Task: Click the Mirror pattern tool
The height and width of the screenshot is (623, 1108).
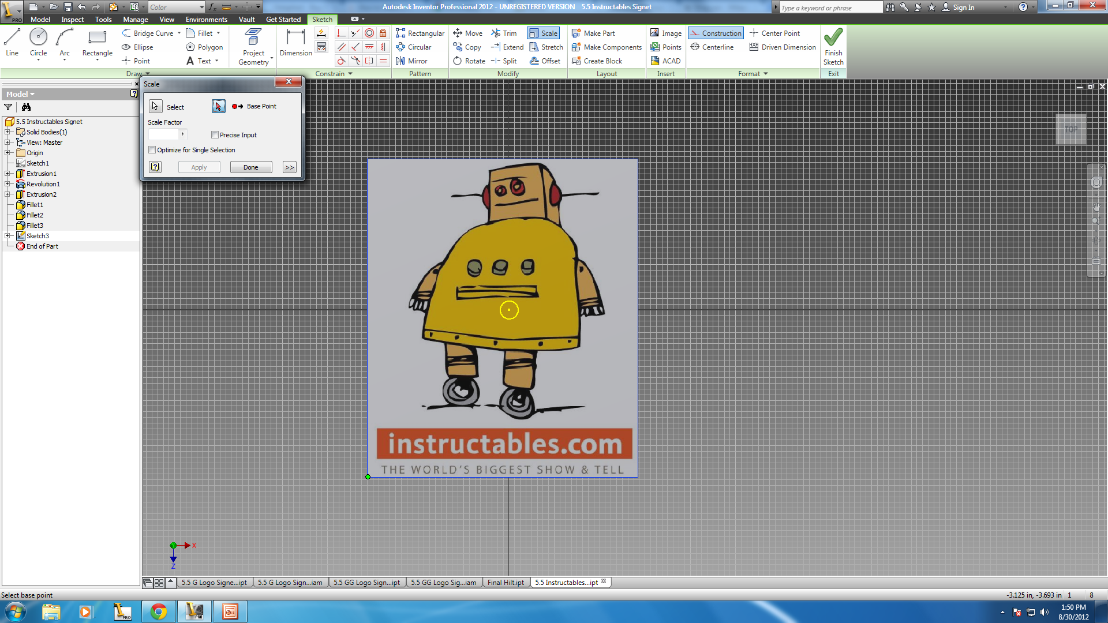Action: pos(411,61)
